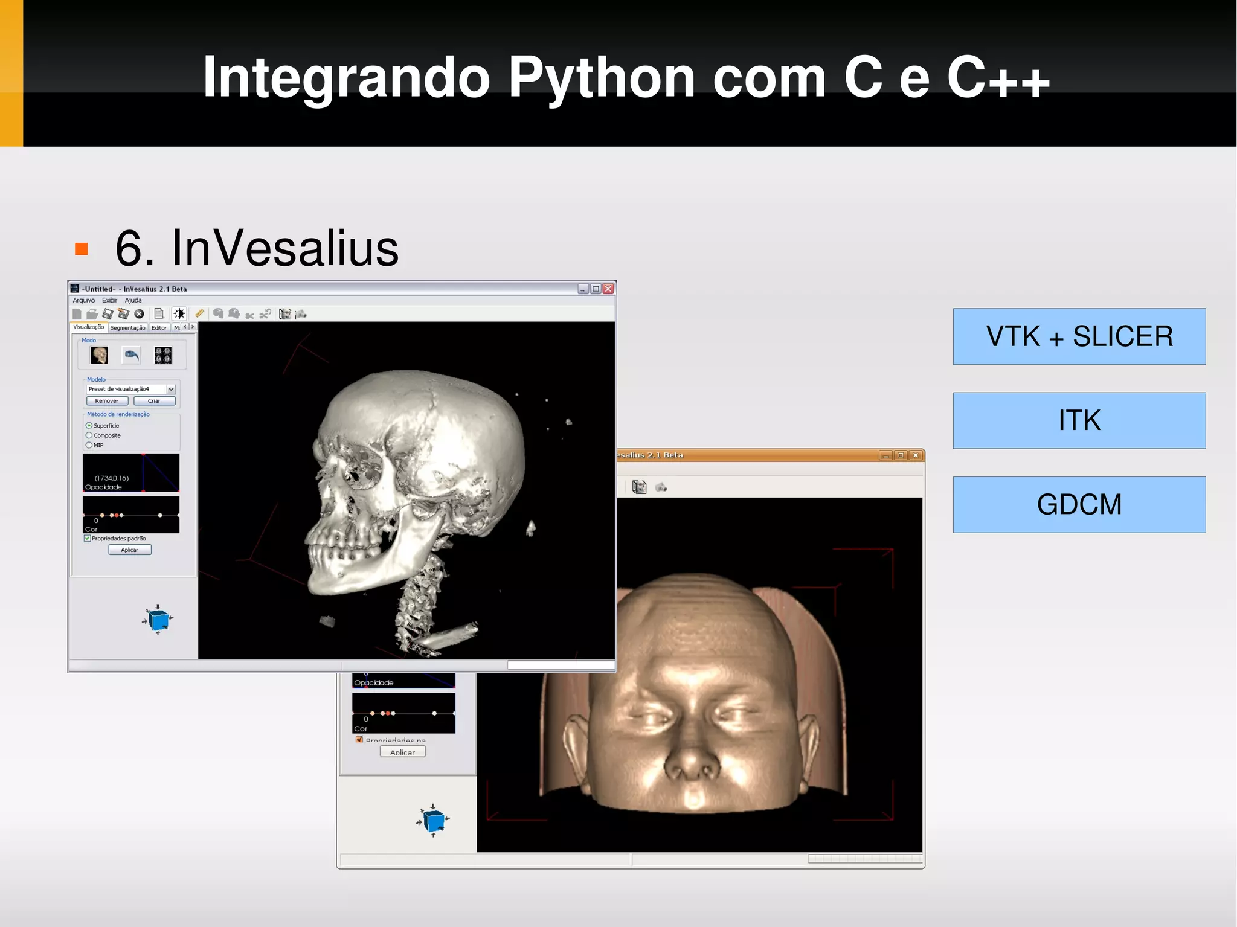Click the Save floppy disk toolbar icon
This screenshot has height=927, width=1237.
tap(108, 314)
